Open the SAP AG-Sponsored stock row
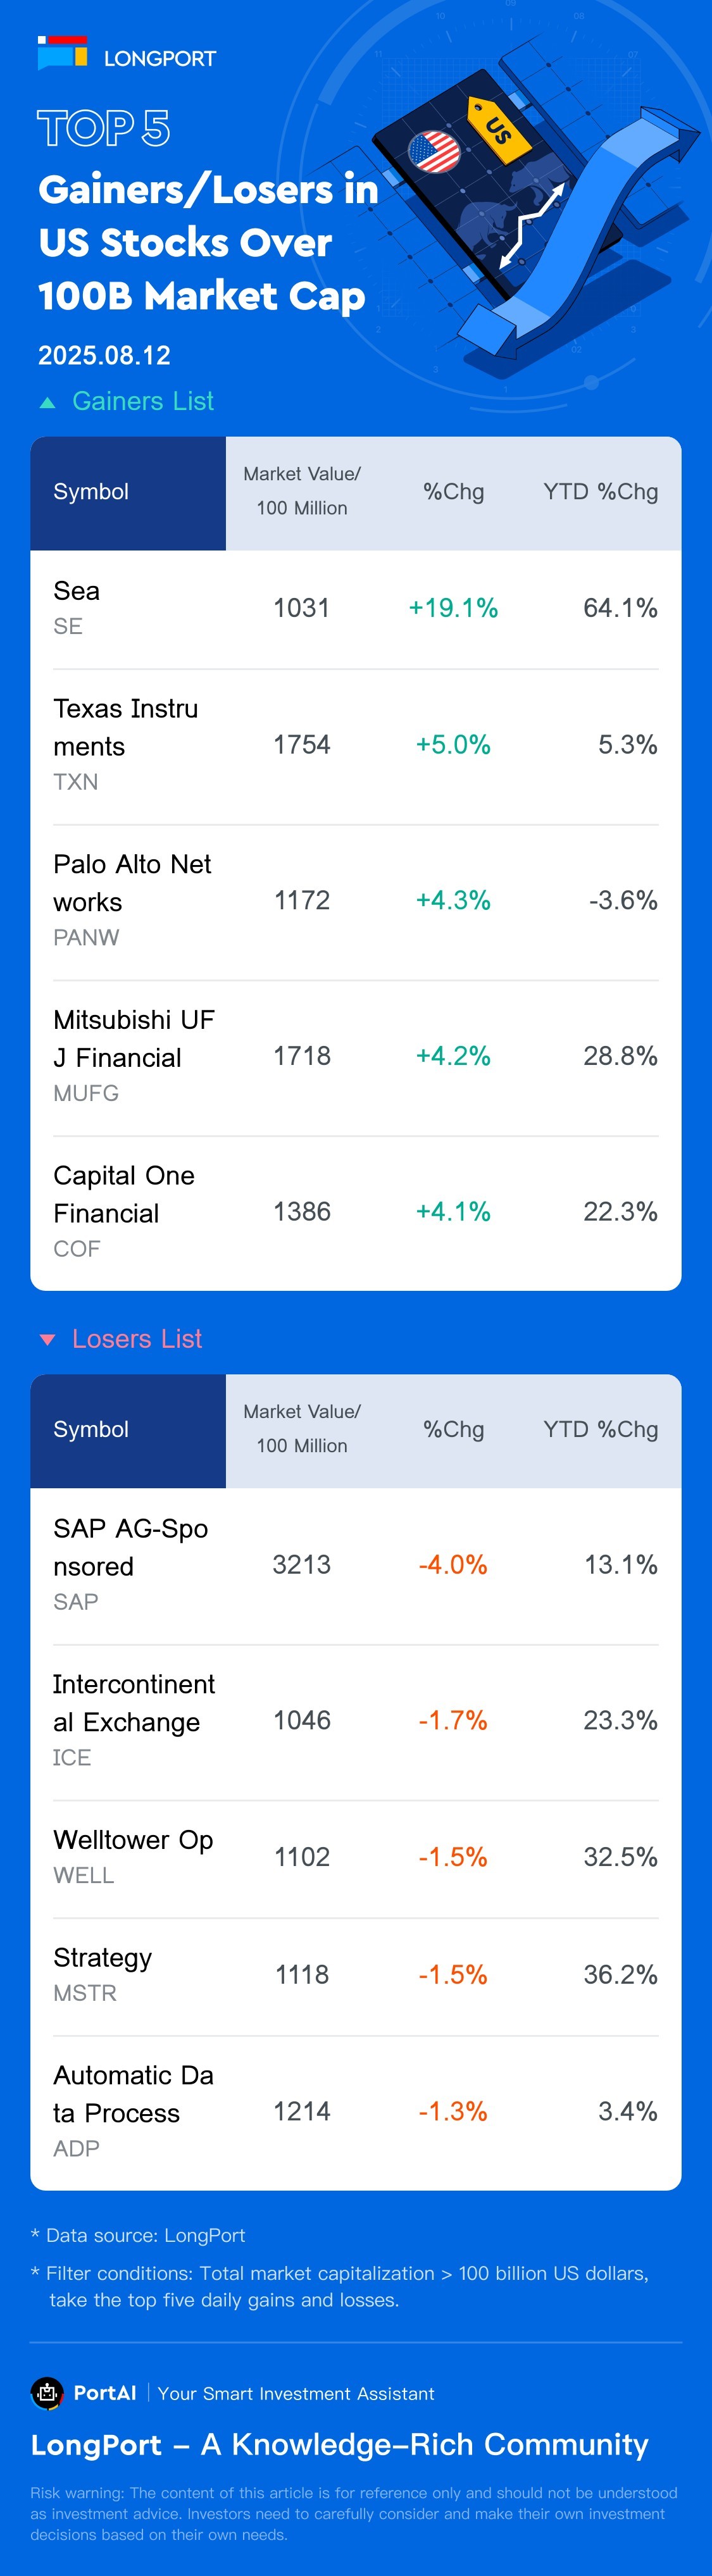Image resolution: width=712 pixels, height=2576 pixels. 355,1565
